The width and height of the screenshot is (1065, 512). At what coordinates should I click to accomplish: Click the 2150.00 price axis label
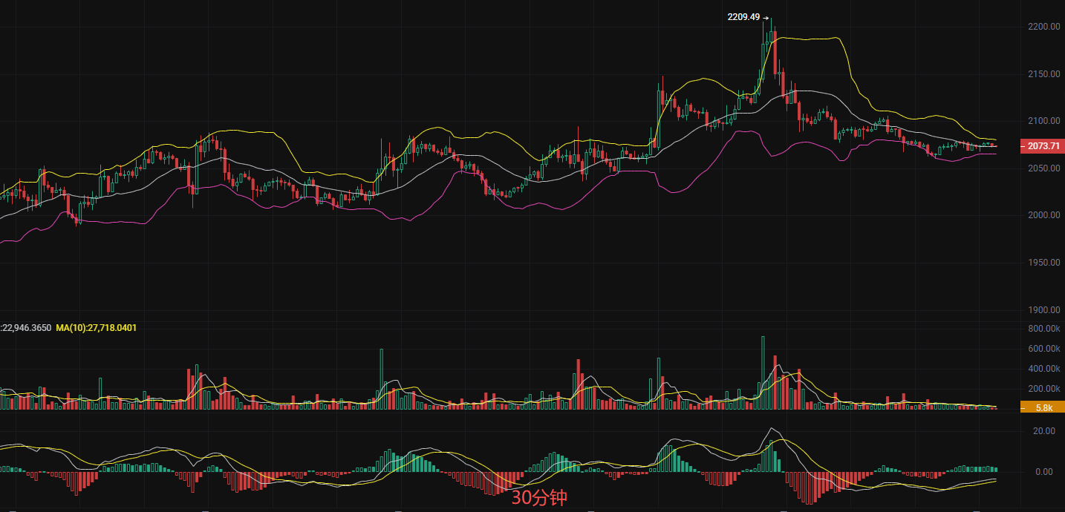tap(1043, 74)
